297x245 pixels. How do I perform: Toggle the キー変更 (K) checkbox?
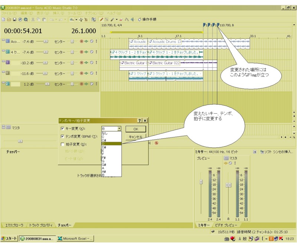pos(62,128)
